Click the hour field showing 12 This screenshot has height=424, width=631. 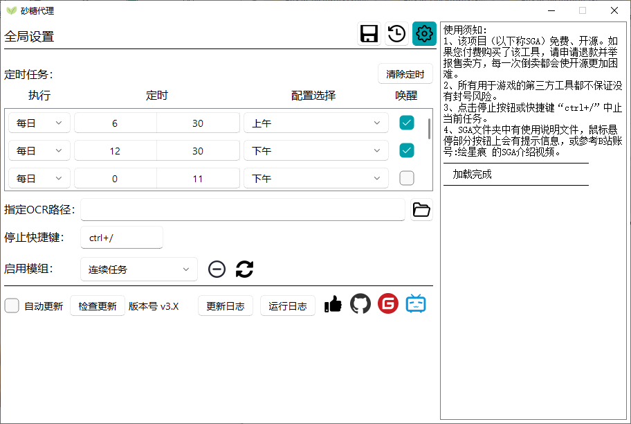pos(115,151)
